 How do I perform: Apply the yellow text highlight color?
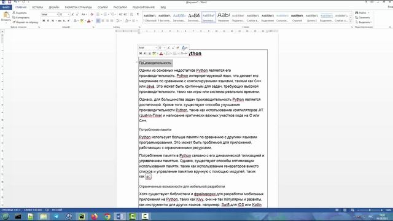coord(82,21)
